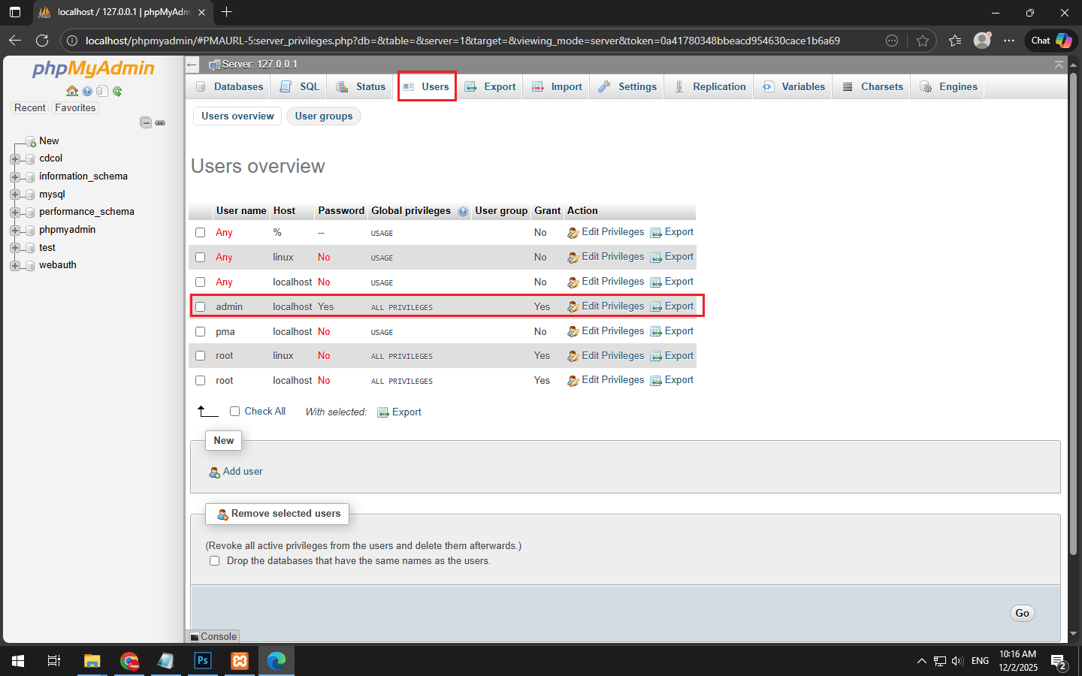This screenshot has height=676, width=1082.
Task: Expand the cdcol database tree node
Action: (x=14, y=158)
